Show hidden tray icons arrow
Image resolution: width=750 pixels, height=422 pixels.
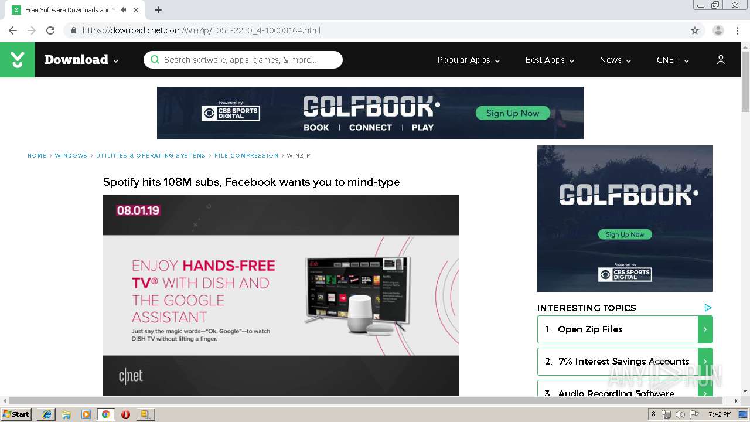pos(654,414)
